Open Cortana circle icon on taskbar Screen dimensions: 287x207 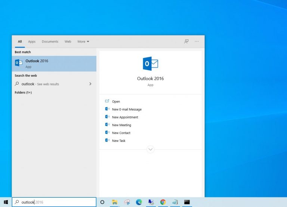[102, 202]
